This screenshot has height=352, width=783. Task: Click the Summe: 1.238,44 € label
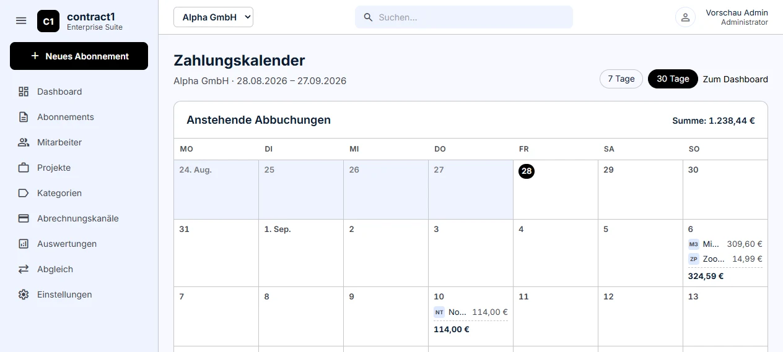pyautogui.click(x=714, y=121)
